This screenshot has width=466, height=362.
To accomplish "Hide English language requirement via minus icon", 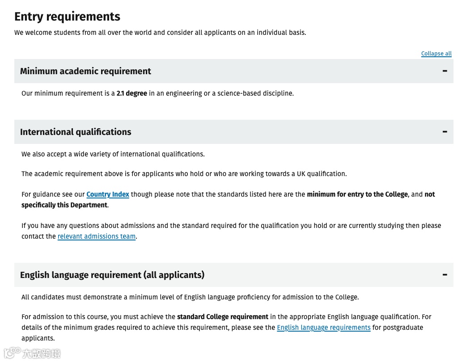I will tap(445, 275).
